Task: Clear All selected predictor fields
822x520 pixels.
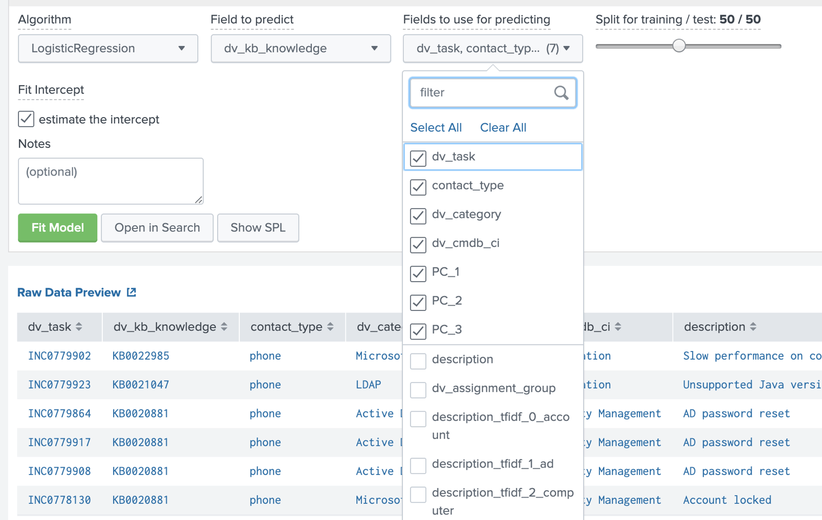Action: pos(503,127)
